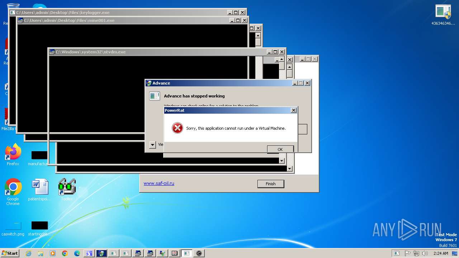
Task: Click the 'cannot run under a Virtual Machine' message
Action: (236, 128)
